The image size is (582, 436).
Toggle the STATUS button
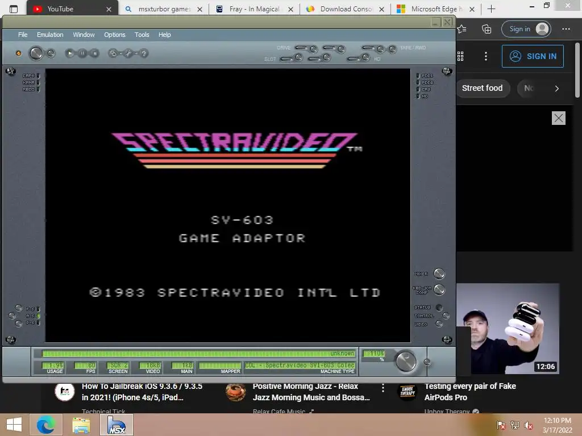tap(439, 307)
